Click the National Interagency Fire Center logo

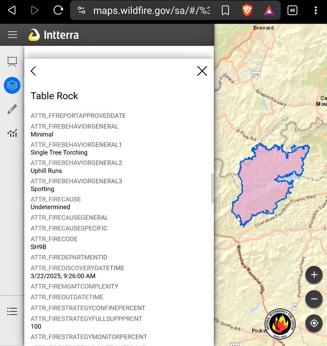[x=280, y=324]
